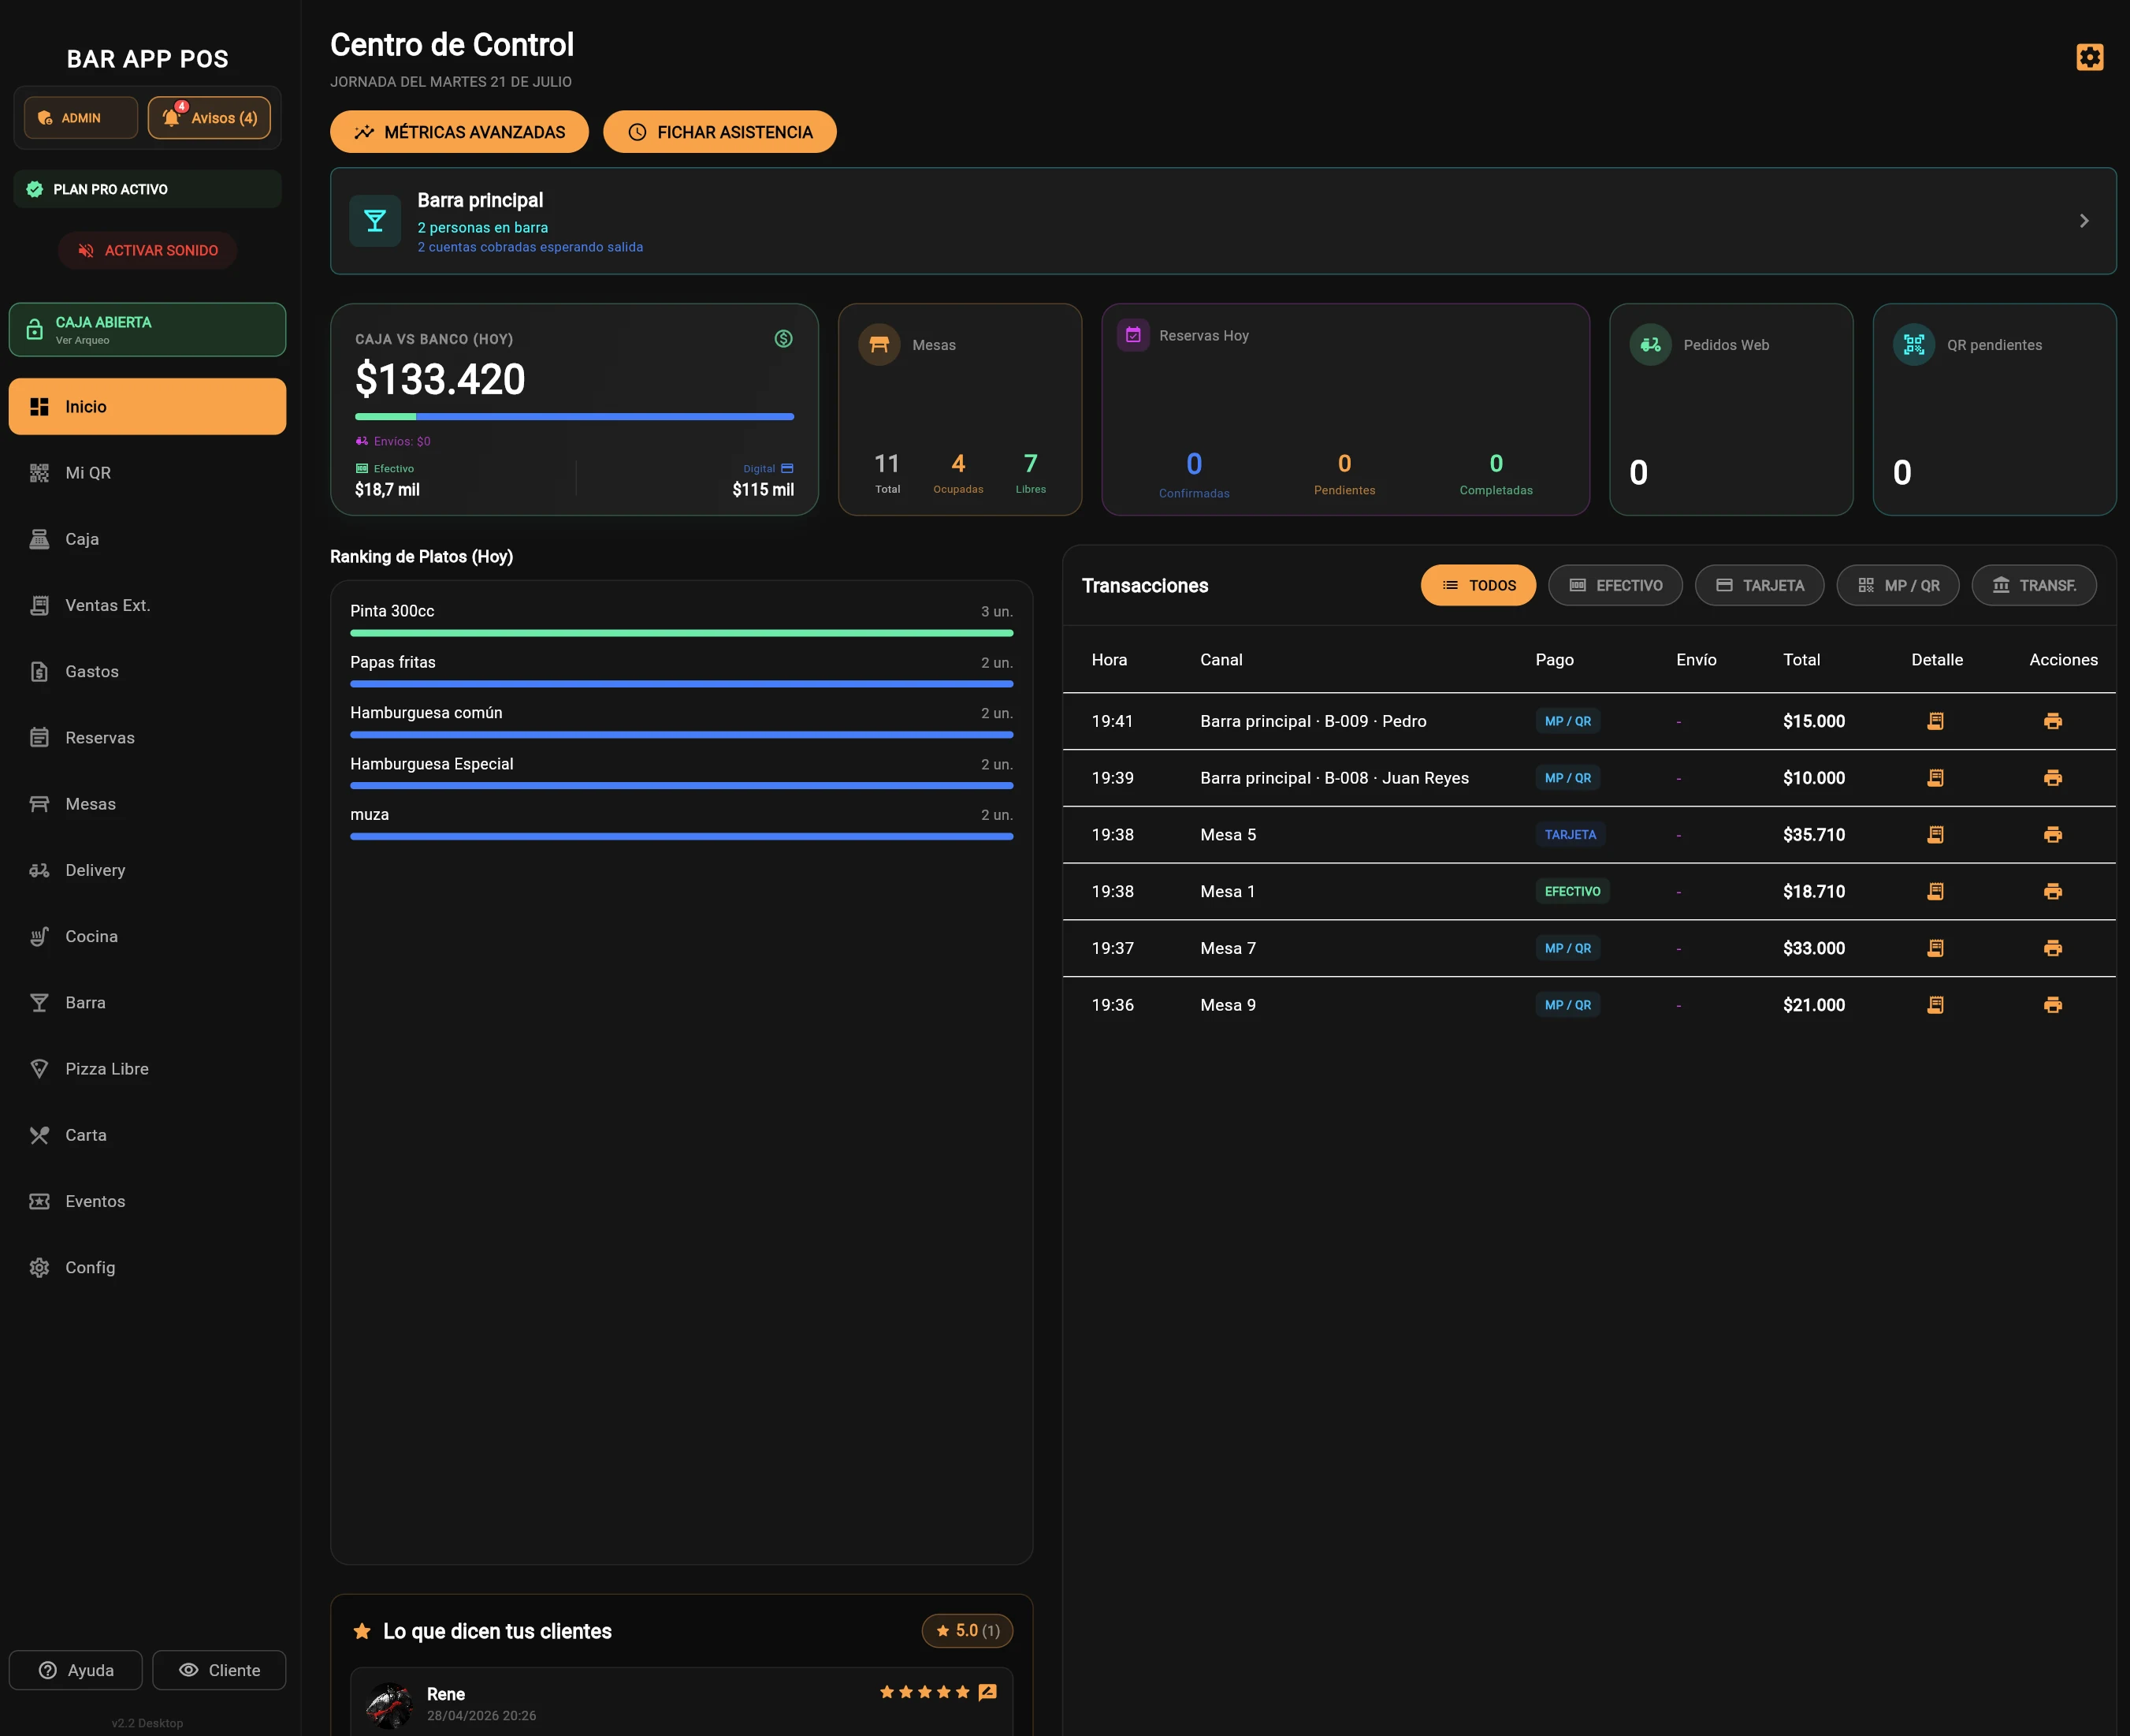Toggle Activar Sonido mute button

(x=147, y=250)
